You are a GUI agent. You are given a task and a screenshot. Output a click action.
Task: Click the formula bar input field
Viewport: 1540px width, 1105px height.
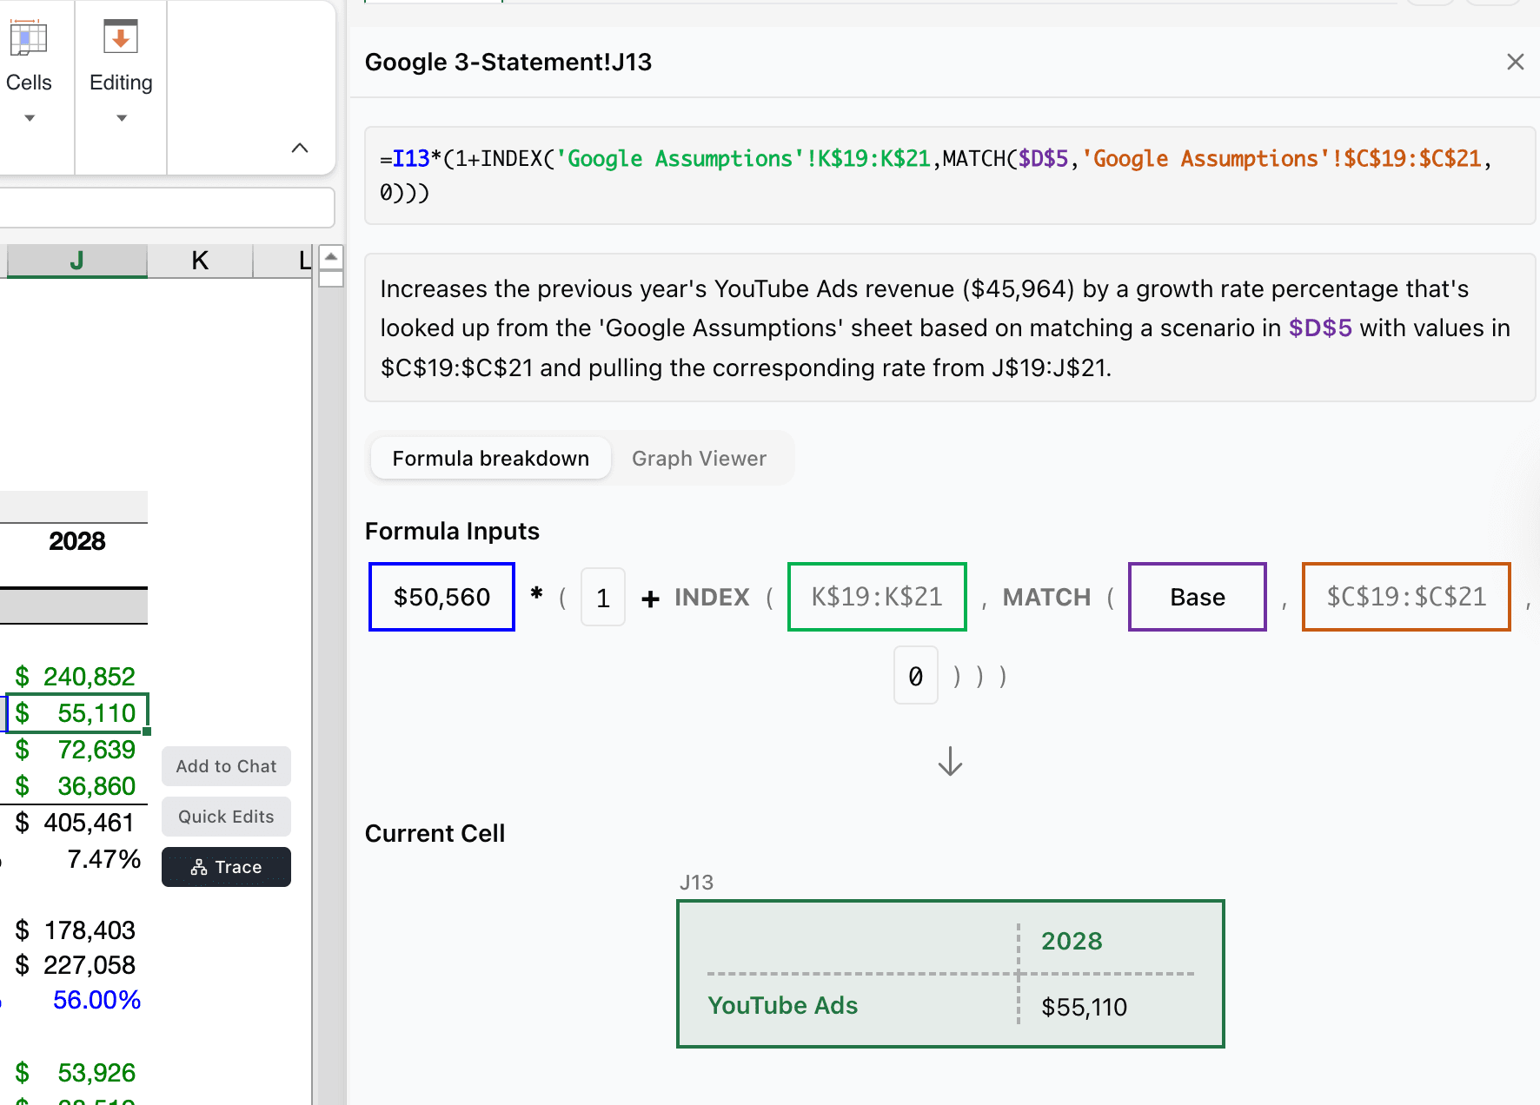coord(165,208)
